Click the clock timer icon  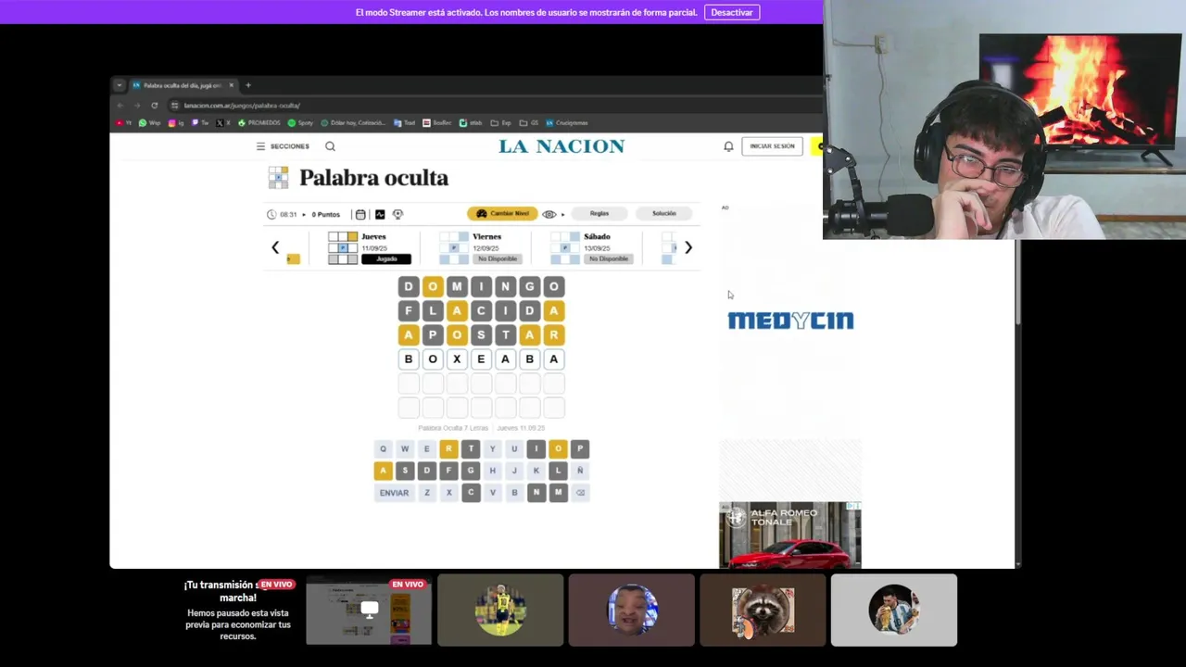click(271, 214)
